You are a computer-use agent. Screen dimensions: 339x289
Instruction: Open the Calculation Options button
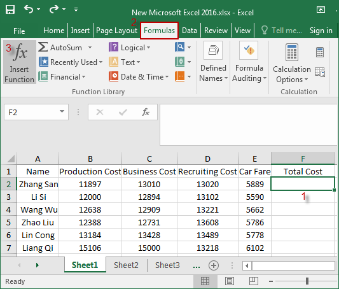click(292, 64)
